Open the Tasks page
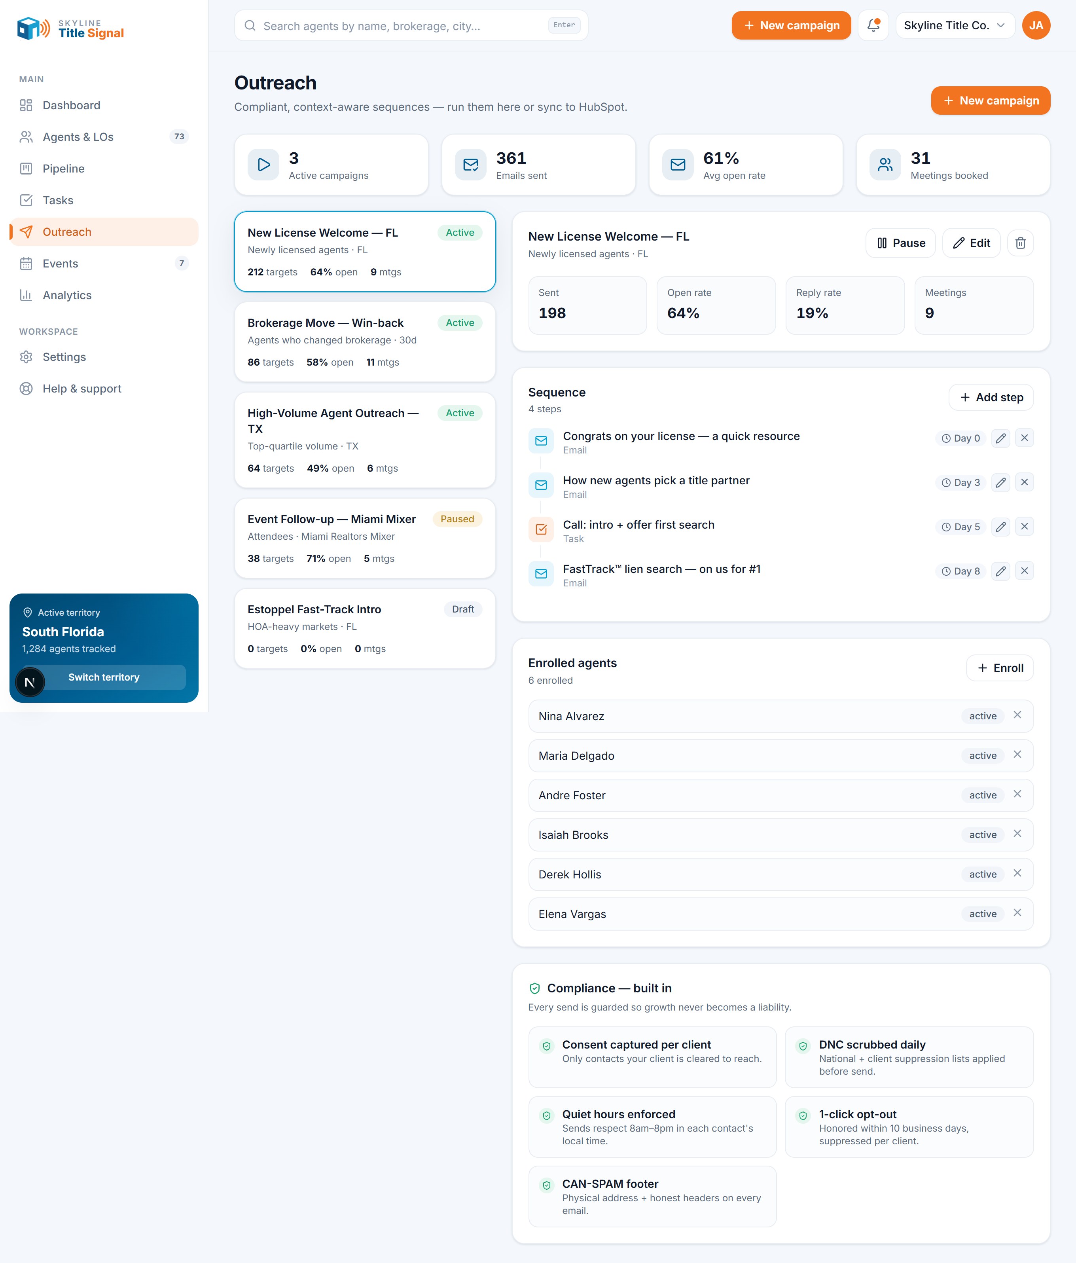 tap(104, 201)
